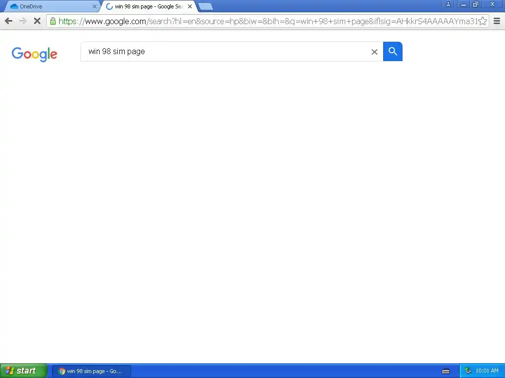Click the Google logo
This screenshot has height=378, width=505.
coord(35,54)
